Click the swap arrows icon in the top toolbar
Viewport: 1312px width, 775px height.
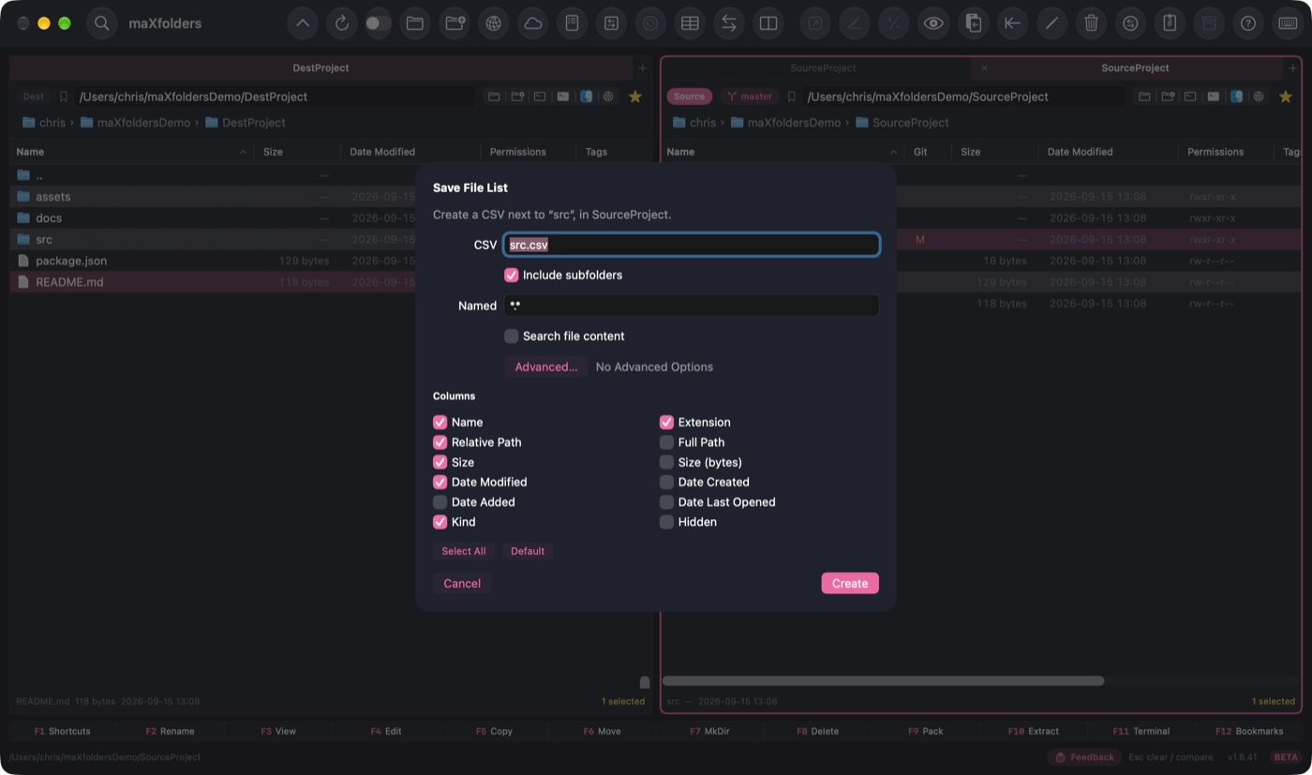tap(729, 23)
